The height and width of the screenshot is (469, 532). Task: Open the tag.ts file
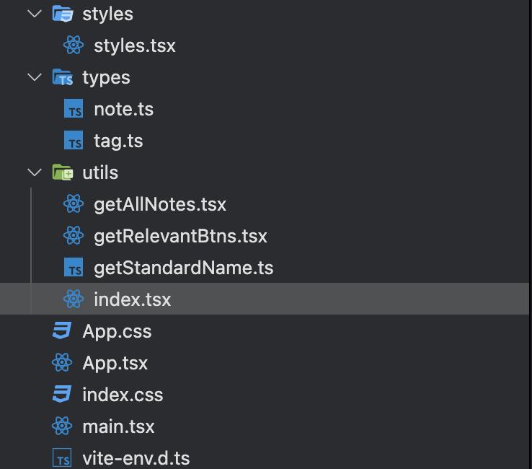118,141
